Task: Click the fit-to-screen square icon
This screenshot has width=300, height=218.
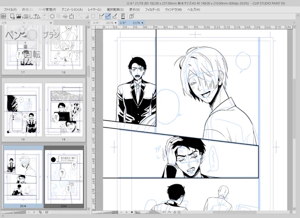Action: [132, 212]
